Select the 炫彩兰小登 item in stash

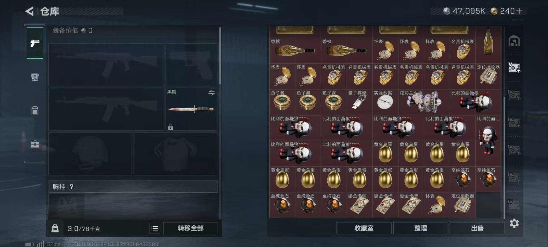pos(424,102)
